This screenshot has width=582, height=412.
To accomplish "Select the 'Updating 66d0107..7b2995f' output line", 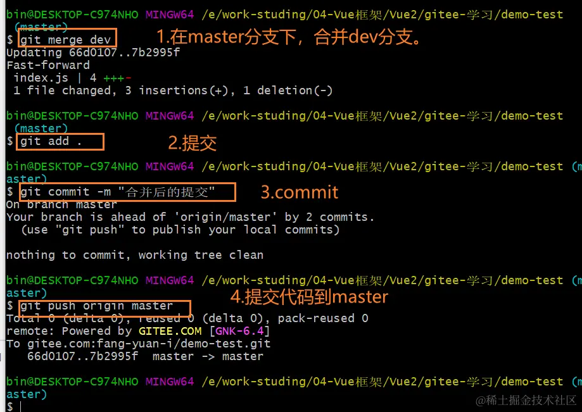I will tap(93, 53).
